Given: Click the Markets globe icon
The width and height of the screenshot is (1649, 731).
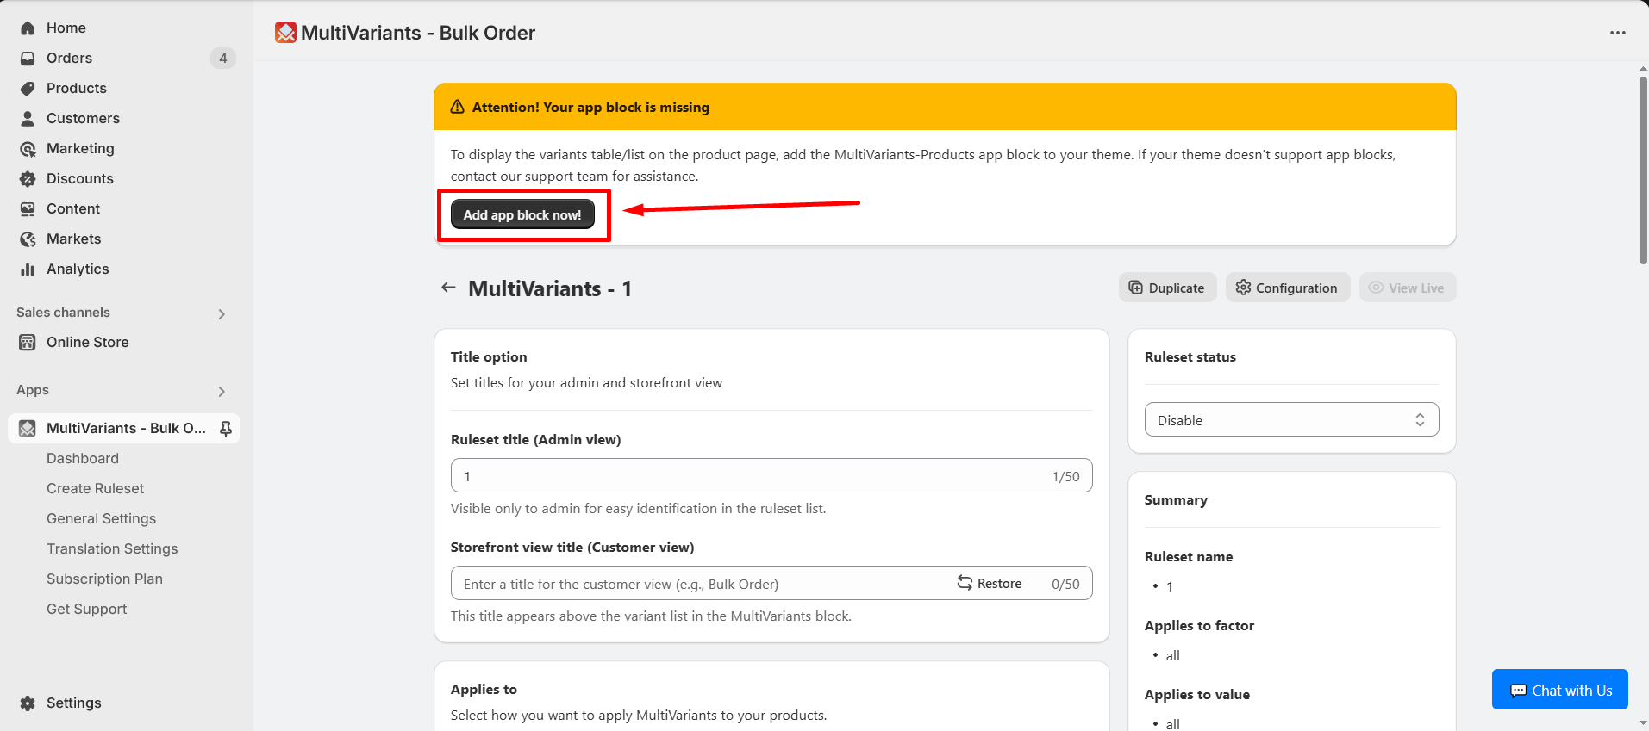Looking at the screenshot, I should (28, 239).
